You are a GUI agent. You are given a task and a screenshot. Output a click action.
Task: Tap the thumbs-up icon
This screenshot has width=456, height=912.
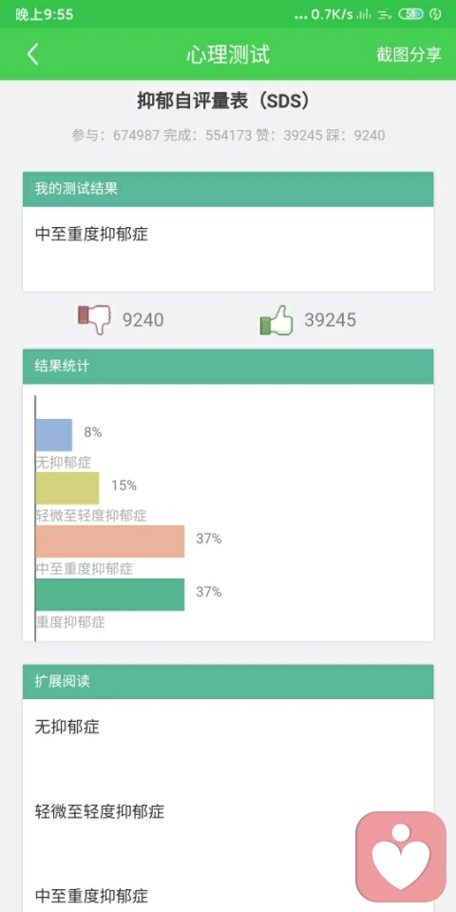click(276, 319)
